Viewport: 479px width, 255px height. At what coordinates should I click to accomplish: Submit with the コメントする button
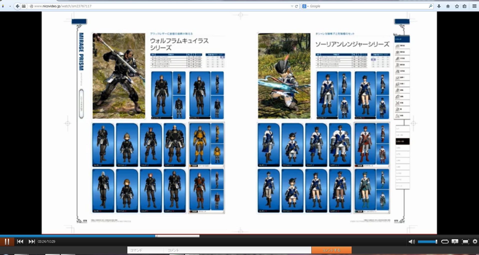331,250
